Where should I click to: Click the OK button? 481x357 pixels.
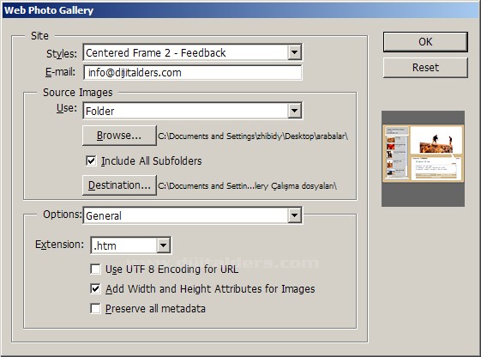pyautogui.click(x=425, y=42)
